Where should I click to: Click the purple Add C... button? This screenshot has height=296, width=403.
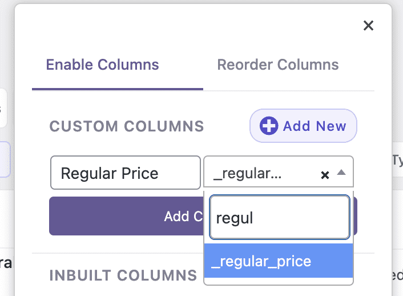(126, 216)
